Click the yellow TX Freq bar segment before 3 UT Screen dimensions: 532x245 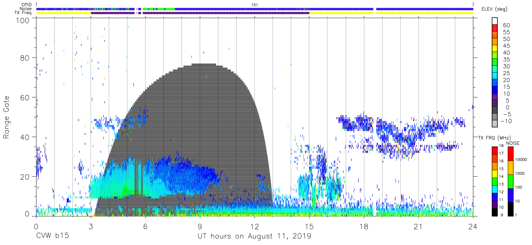pyautogui.click(x=64, y=13)
